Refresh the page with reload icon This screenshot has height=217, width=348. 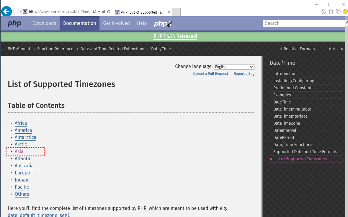(109, 12)
